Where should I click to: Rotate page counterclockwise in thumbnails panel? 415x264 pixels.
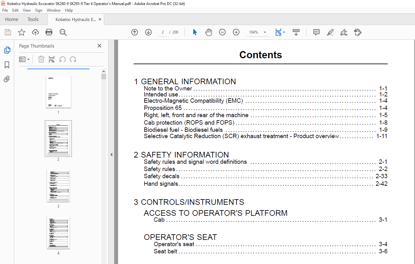(62, 59)
